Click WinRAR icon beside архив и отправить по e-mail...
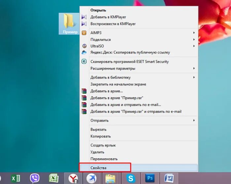Viewport: 231px width, 184px height. (84, 105)
